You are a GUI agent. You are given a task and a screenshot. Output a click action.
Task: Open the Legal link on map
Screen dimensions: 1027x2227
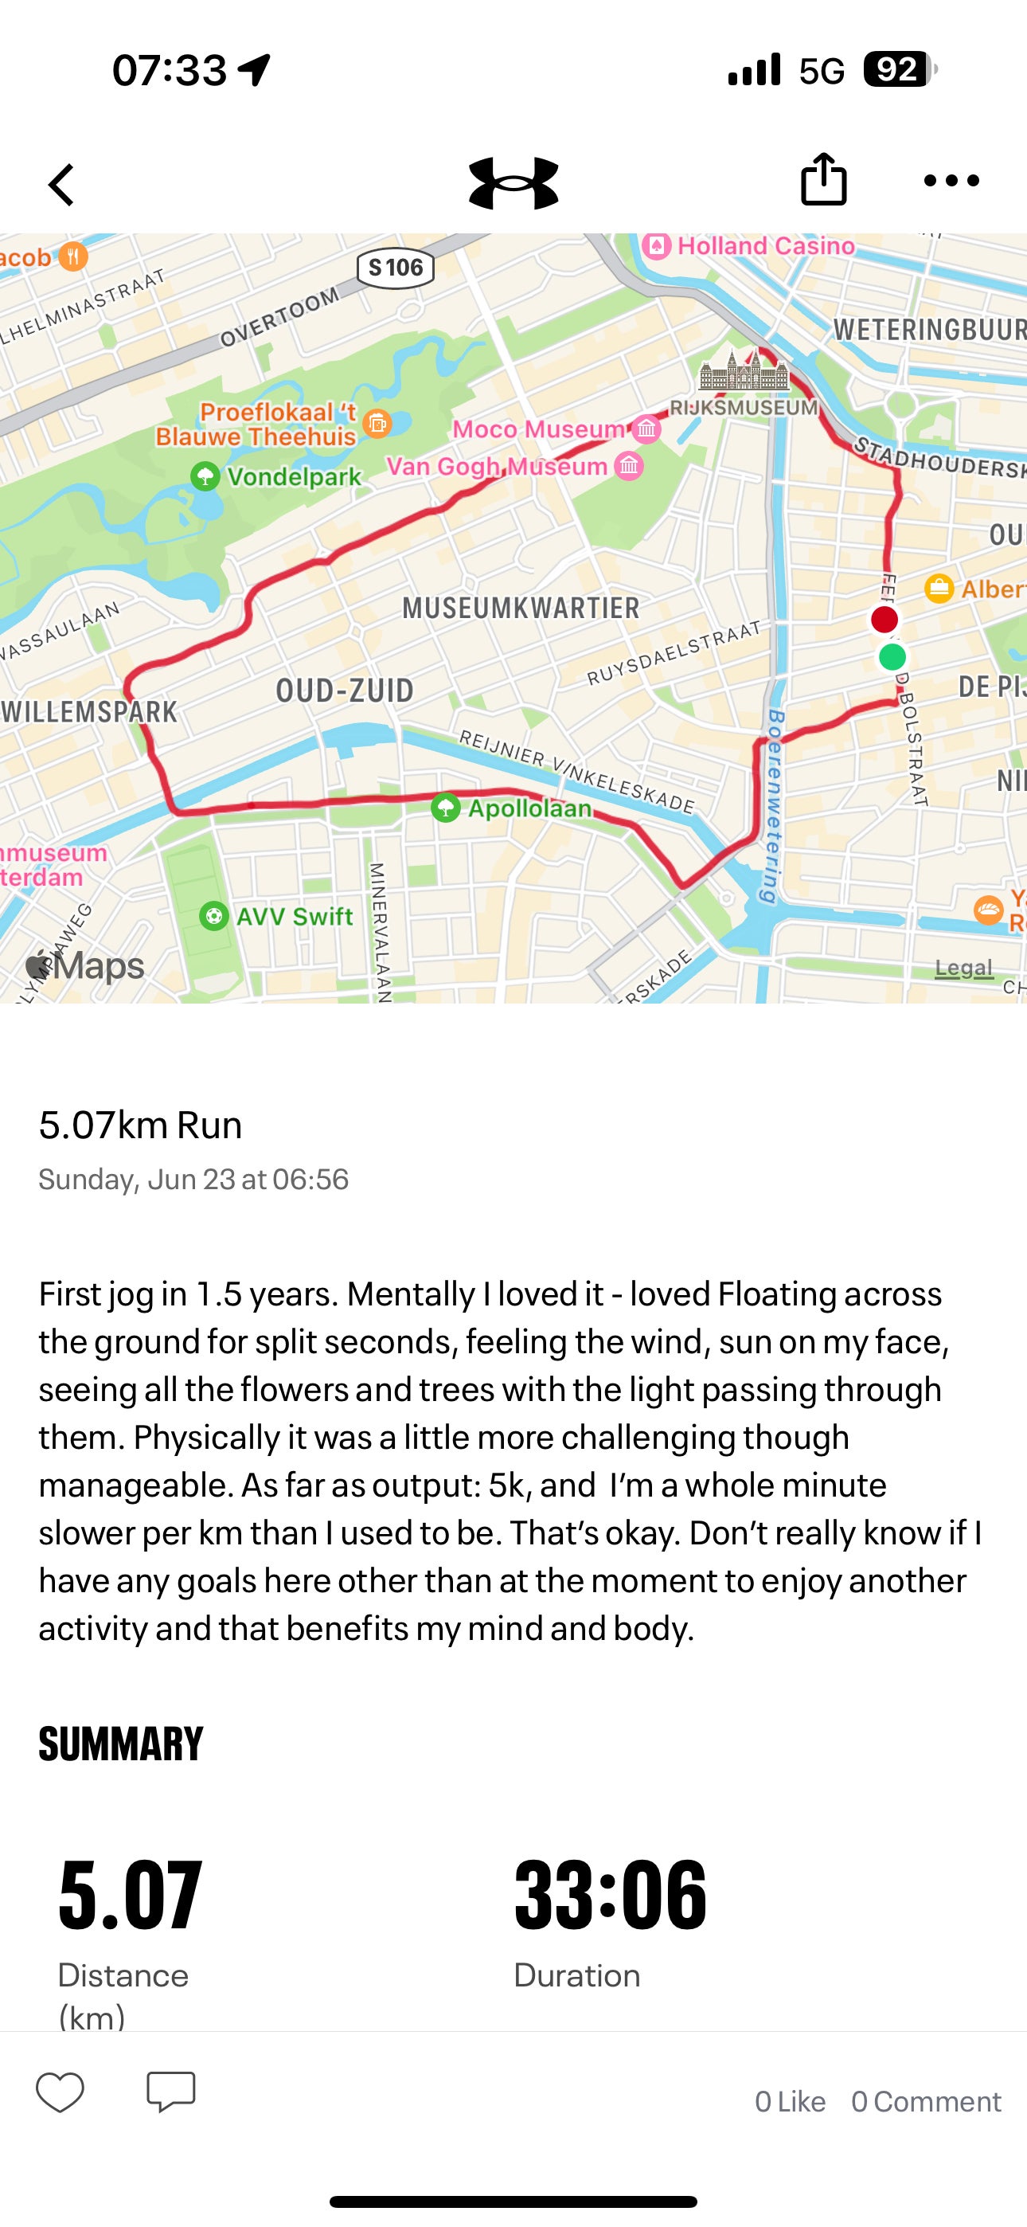pos(964,968)
